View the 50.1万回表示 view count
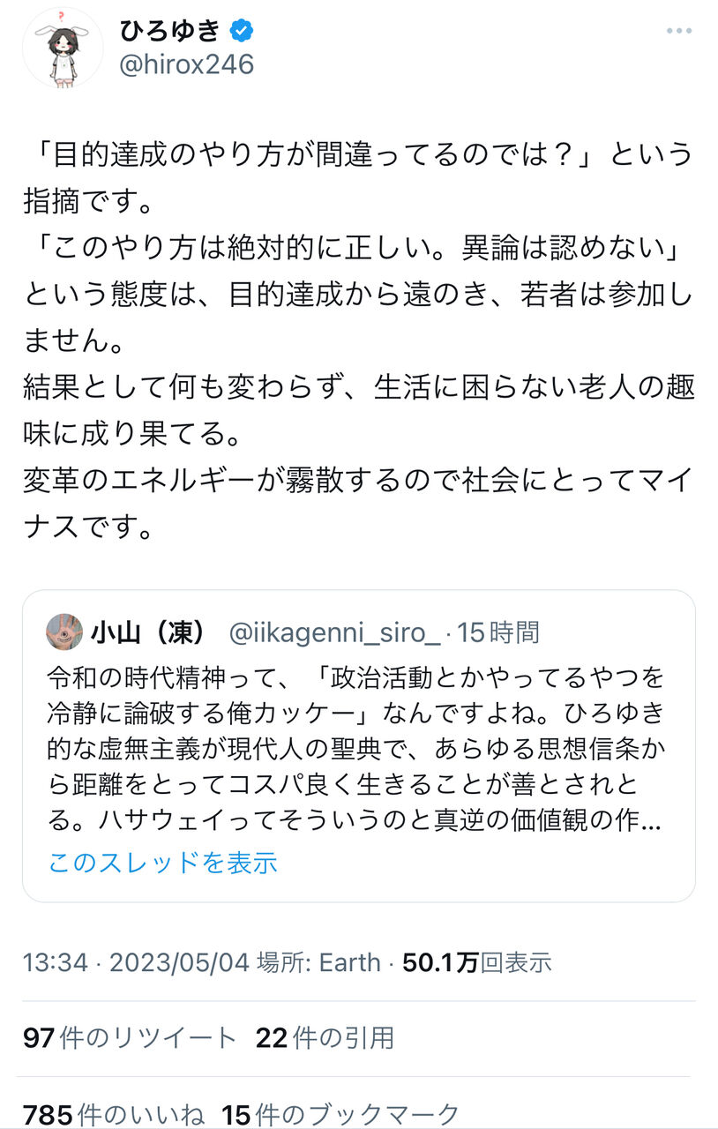718x1129 pixels. [477, 962]
